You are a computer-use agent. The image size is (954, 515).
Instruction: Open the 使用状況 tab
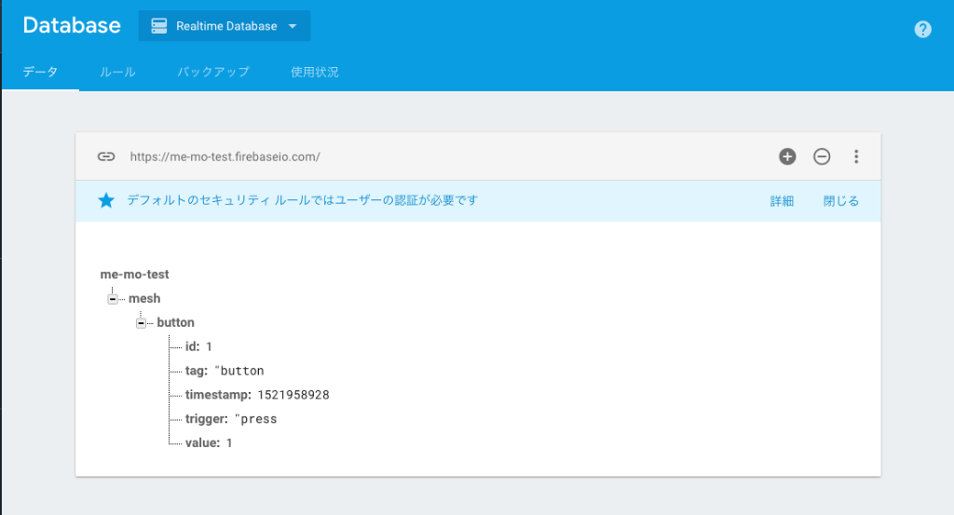point(315,72)
